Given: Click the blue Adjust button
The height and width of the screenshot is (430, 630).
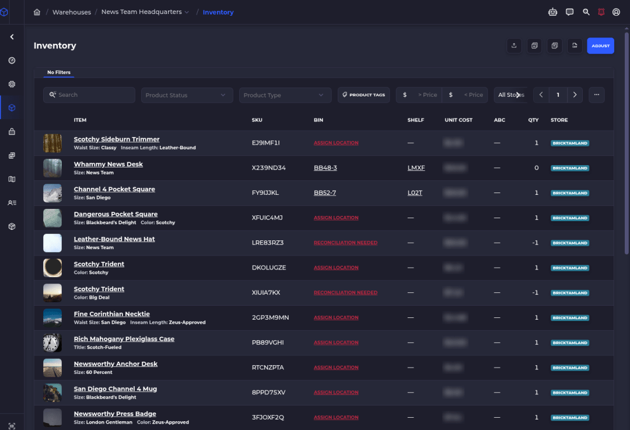Looking at the screenshot, I should point(600,46).
